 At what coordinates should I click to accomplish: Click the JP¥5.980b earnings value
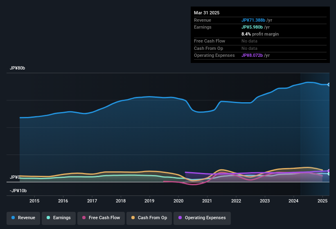pyautogui.click(x=252, y=27)
